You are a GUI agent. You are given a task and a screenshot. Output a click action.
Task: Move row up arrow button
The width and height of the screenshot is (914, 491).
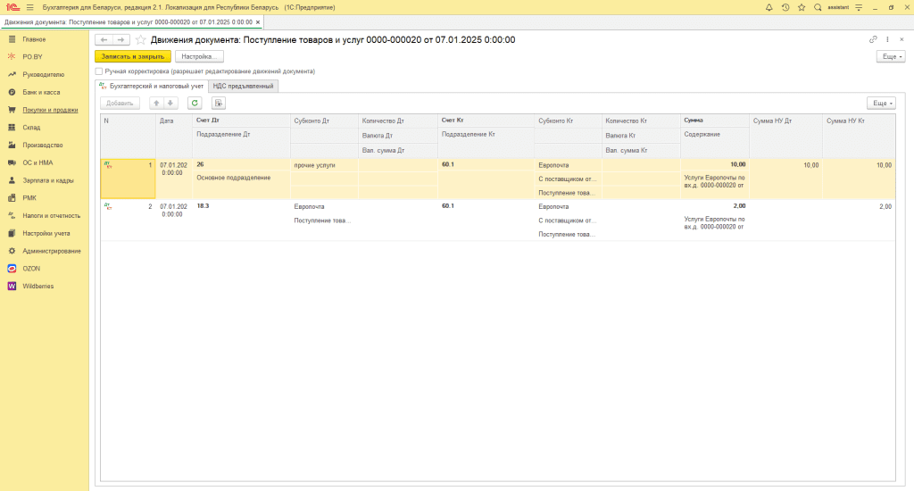pyautogui.click(x=156, y=104)
